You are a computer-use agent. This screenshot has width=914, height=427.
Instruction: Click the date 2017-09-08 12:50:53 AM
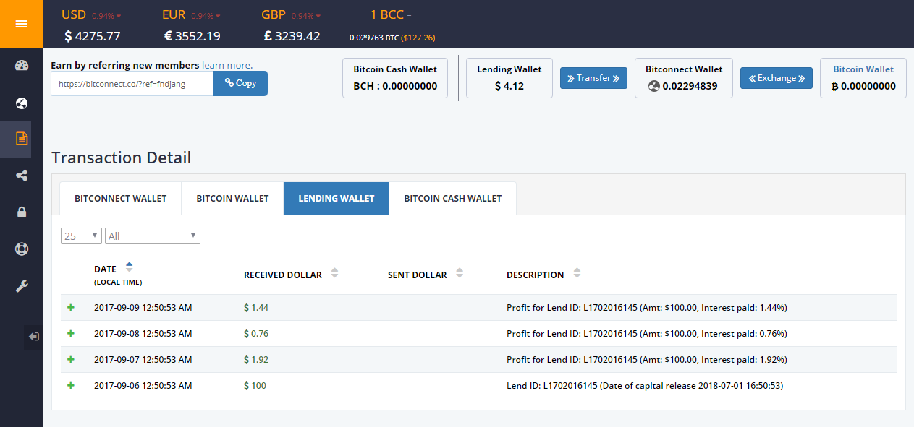(143, 334)
